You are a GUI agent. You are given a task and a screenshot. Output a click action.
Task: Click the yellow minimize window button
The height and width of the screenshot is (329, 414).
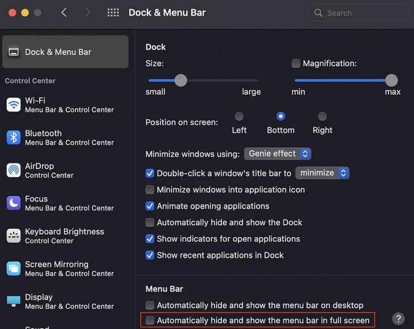point(25,13)
